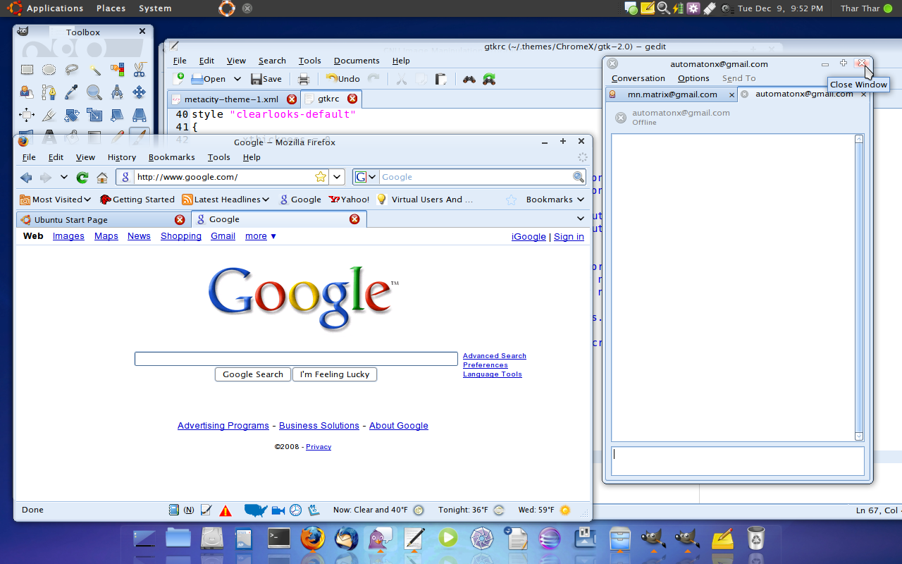902x564 pixels.
Task: Switch to the Ubuntu Start Page tab
Action: tap(103, 219)
